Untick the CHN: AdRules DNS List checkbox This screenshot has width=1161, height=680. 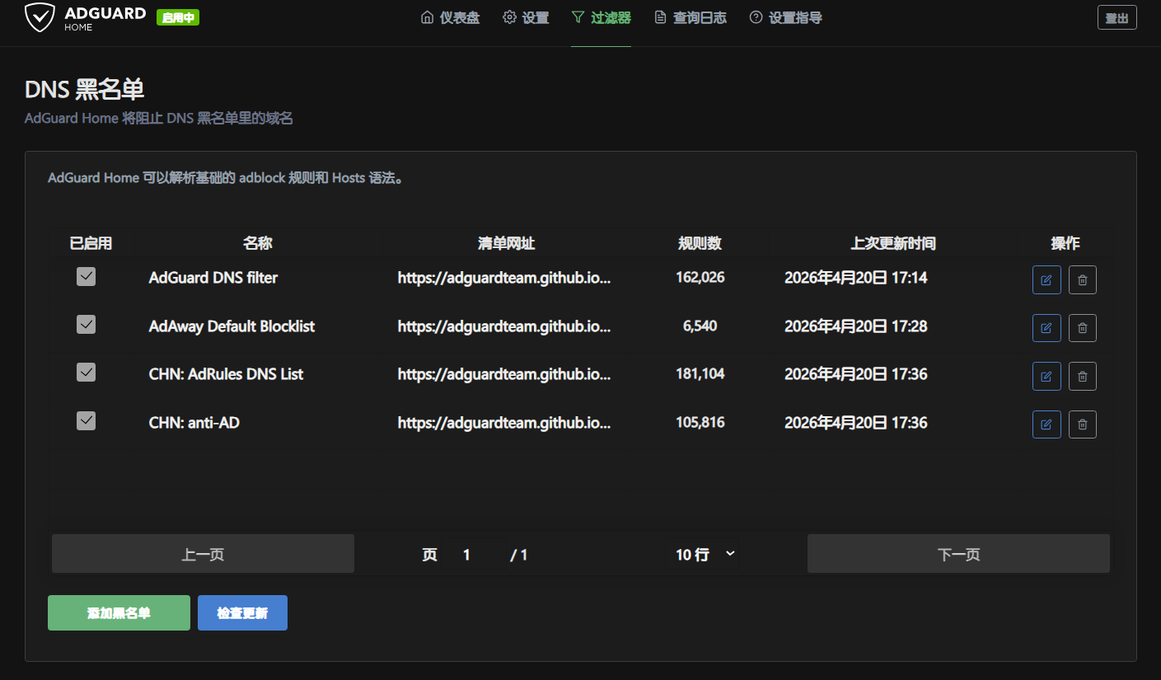(86, 373)
